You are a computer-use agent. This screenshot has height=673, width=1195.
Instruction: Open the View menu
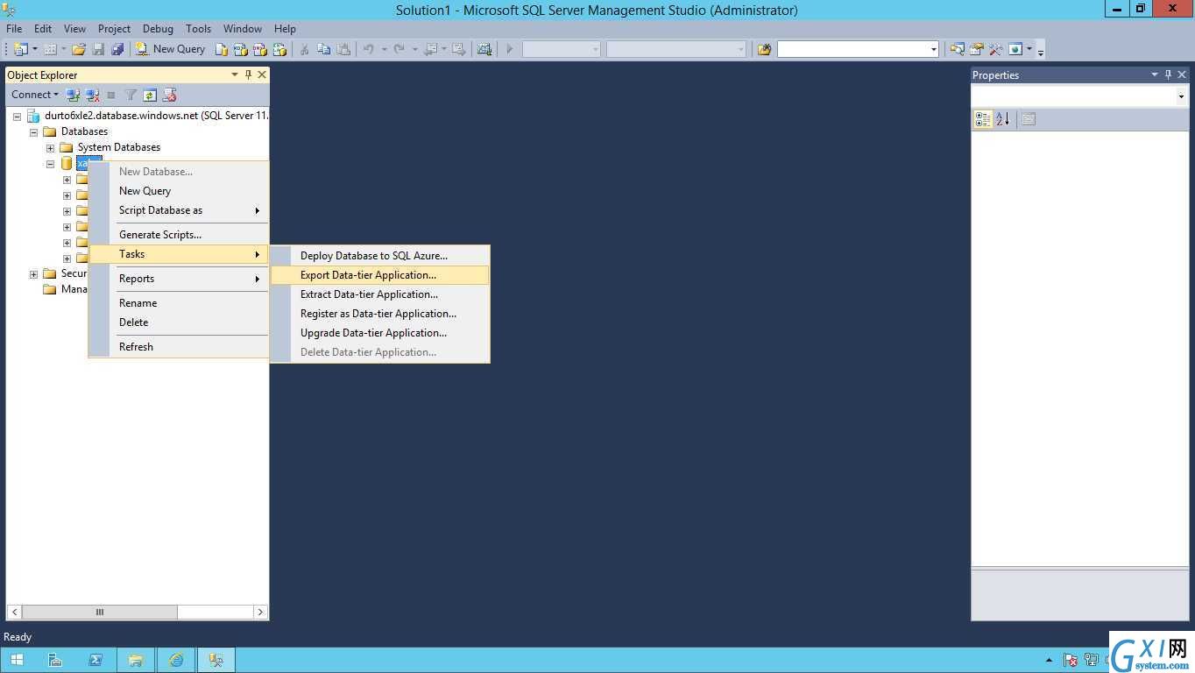click(x=75, y=29)
